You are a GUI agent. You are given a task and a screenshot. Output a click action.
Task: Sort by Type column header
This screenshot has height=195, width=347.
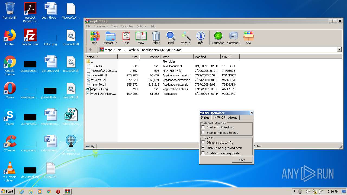(177, 57)
